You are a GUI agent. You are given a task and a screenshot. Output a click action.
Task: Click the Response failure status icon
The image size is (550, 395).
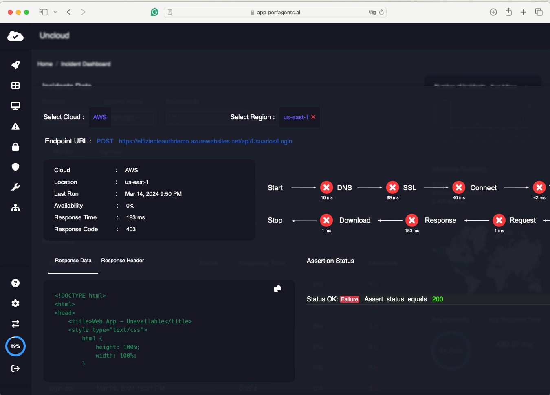point(412,220)
